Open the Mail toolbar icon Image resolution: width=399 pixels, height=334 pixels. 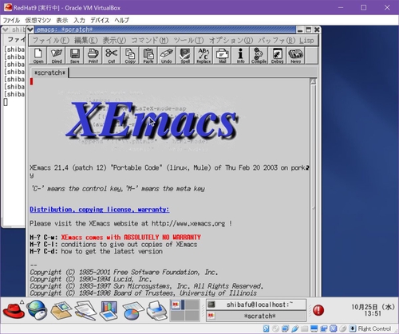pyautogui.click(x=222, y=55)
